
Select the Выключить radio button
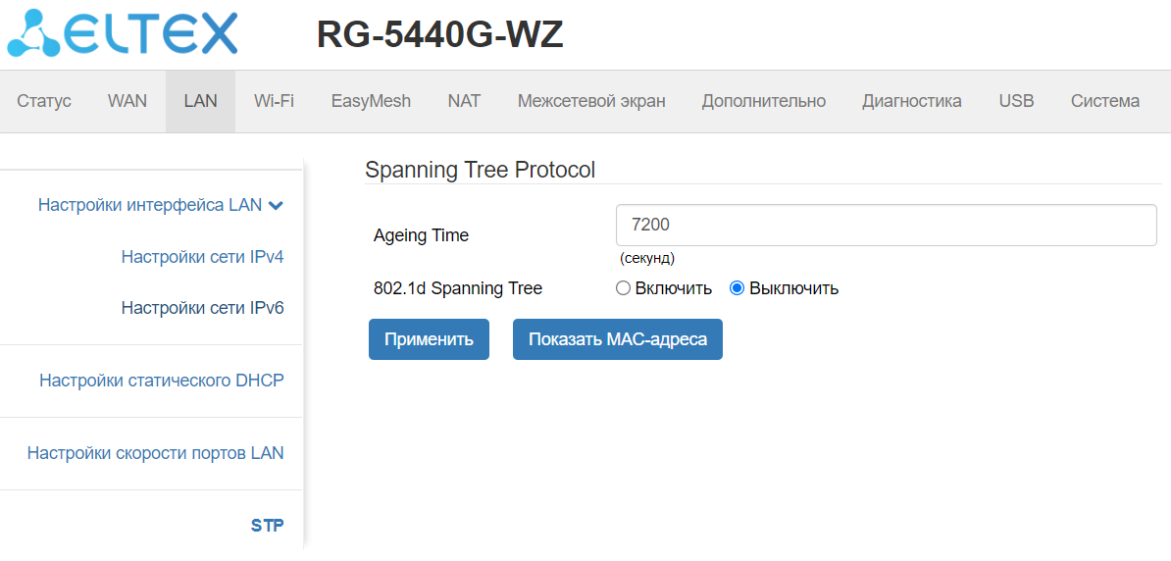738,288
